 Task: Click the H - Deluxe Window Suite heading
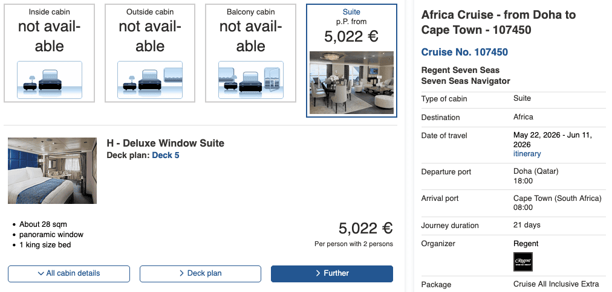165,143
